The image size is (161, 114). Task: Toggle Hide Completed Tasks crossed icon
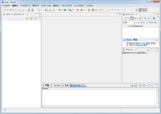(x=145, y=19)
